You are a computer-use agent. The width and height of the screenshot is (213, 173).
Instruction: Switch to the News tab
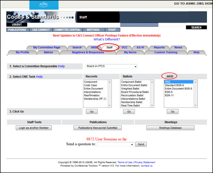coord(178,47)
